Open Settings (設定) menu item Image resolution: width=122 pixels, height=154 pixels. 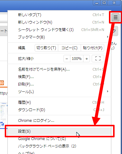(59, 131)
